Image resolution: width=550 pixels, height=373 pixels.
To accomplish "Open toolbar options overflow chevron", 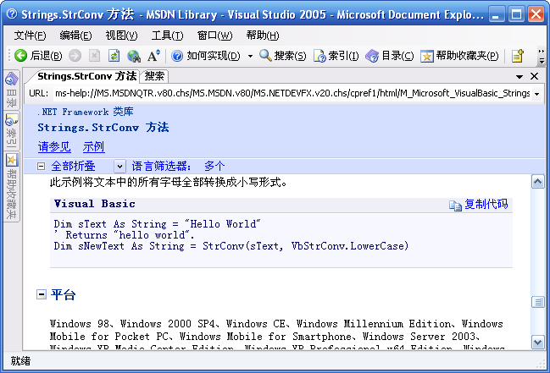I will click(542, 56).
